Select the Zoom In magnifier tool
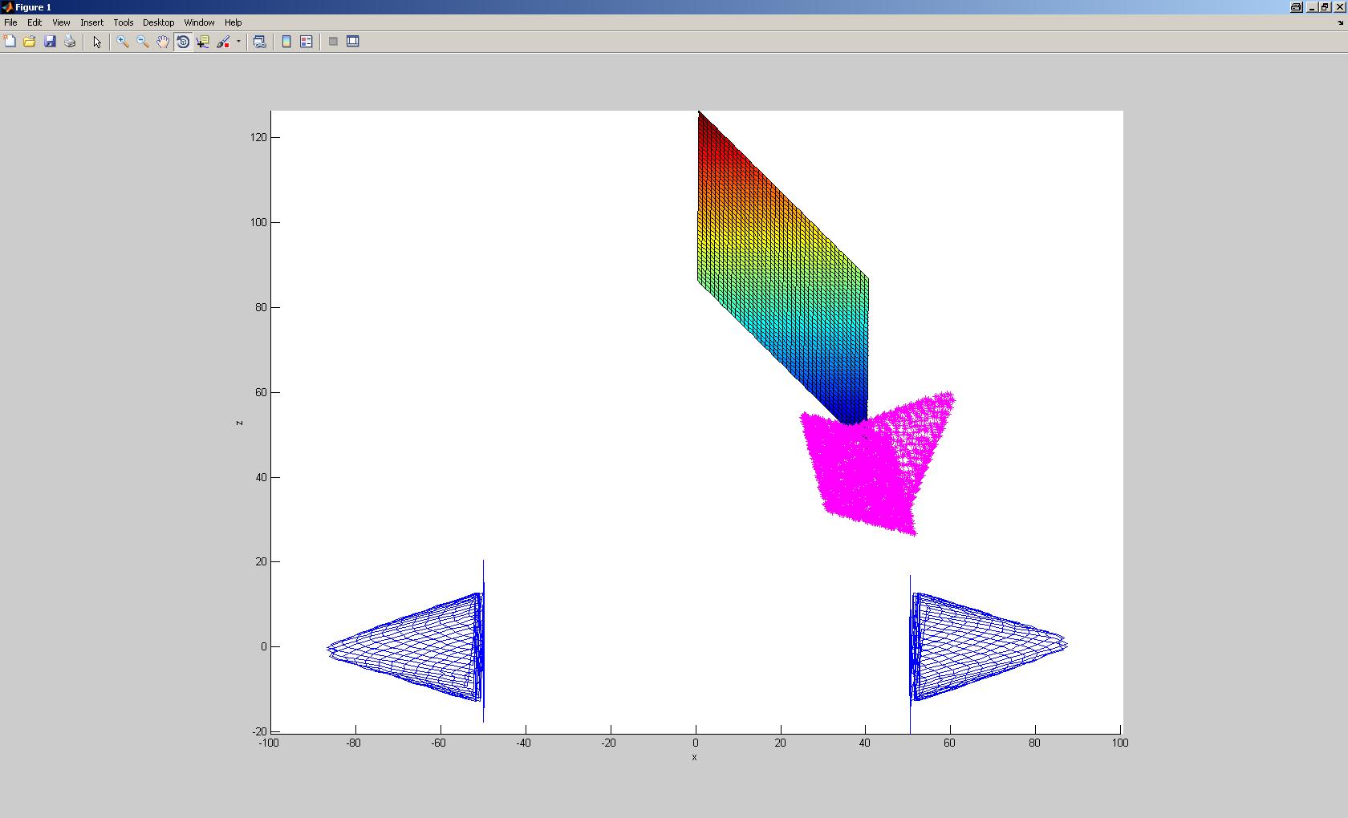Image resolution: width=1348 pixels, height=818 pixels. pos(123,42)
